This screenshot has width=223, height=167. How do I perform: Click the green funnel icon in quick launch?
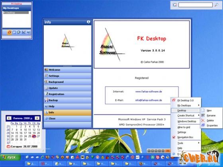click(92, 157)
